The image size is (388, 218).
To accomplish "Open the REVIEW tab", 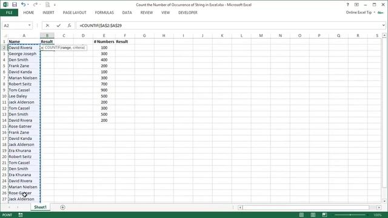I will pos(147,13).
